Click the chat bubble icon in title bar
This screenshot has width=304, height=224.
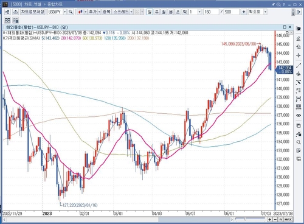(x=278, y=4)
